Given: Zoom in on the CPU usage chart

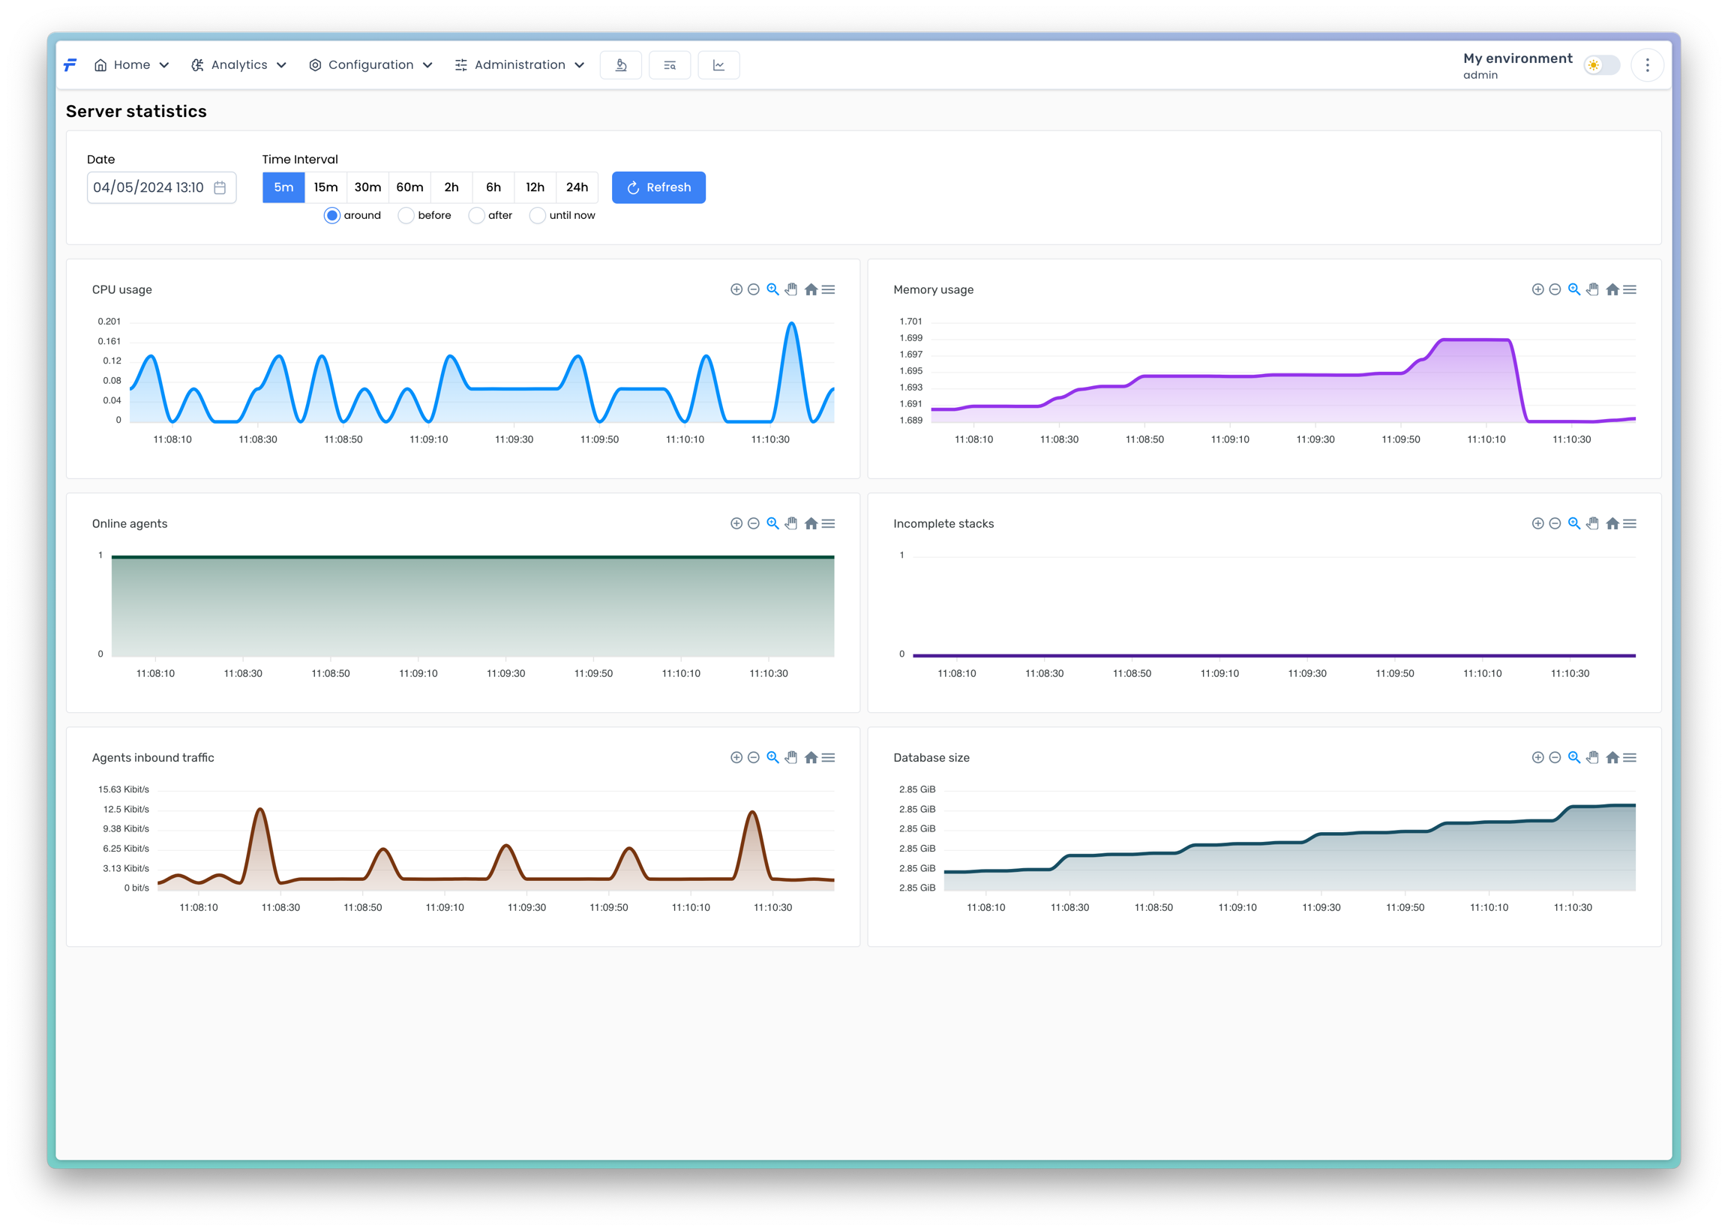Looking at the screenshot, I should pos(736,289).
